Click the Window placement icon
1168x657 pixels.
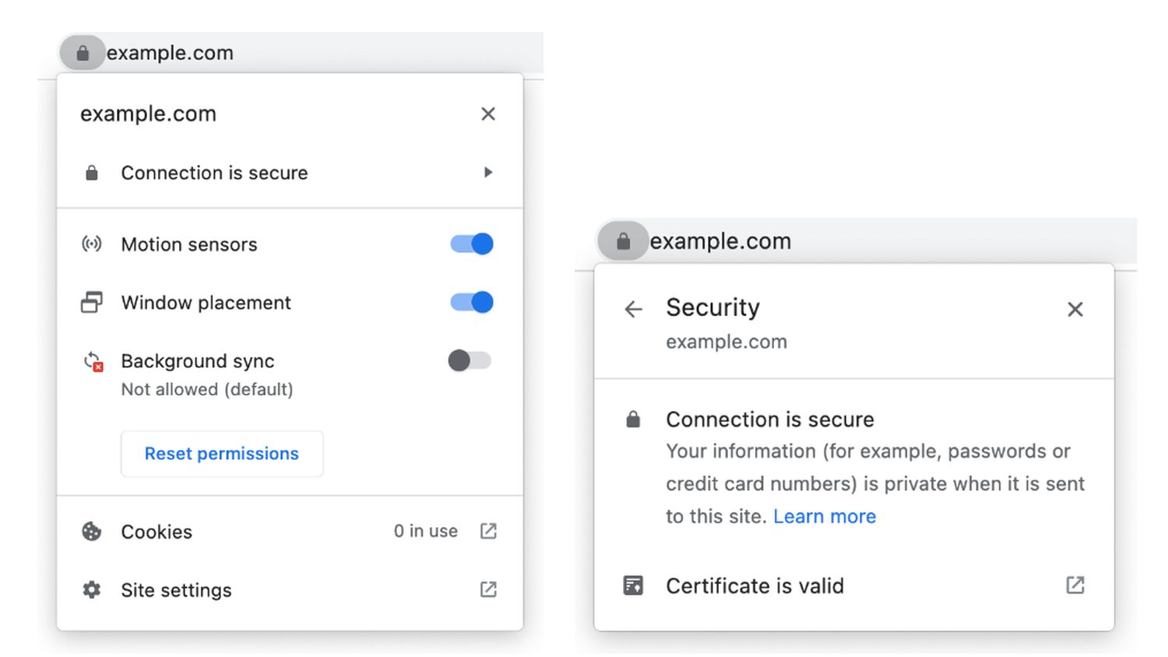(x=92, y=302)
